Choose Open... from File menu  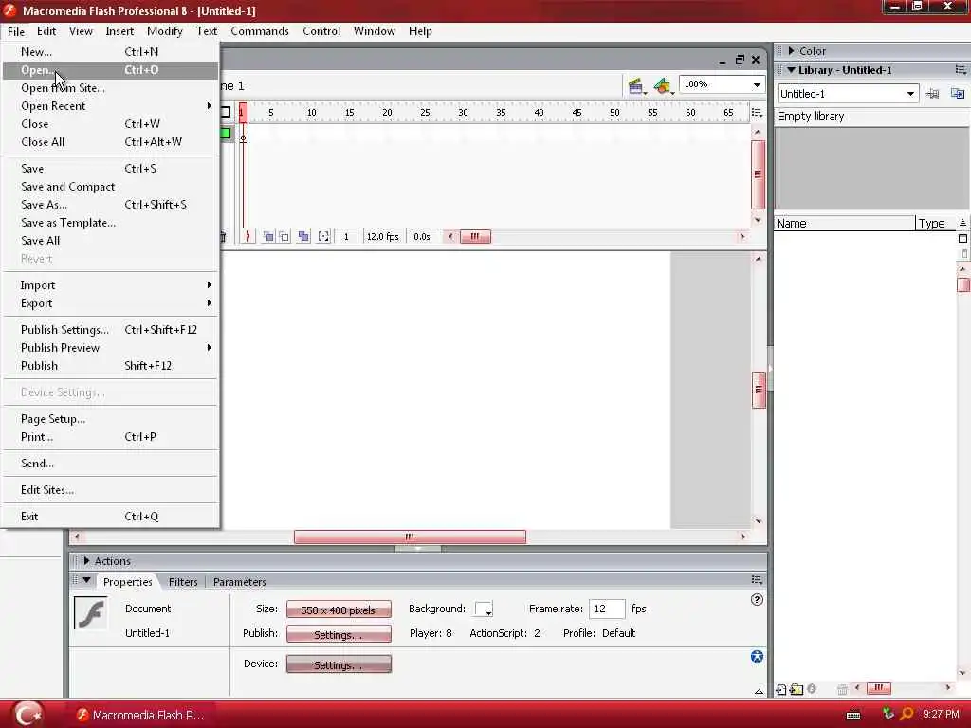(110, 70)
